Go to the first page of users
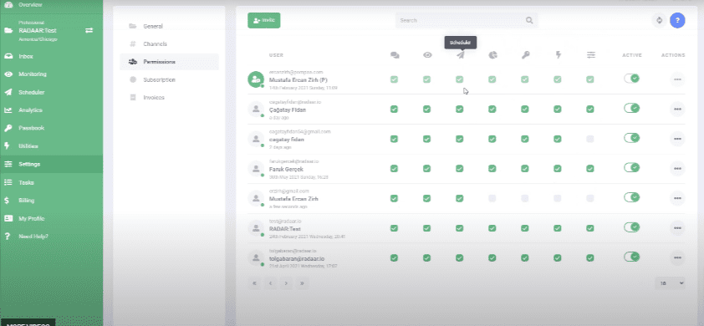The width and height of the screenshot is (704, 326). pyautogui.click(x=254, y=283)
